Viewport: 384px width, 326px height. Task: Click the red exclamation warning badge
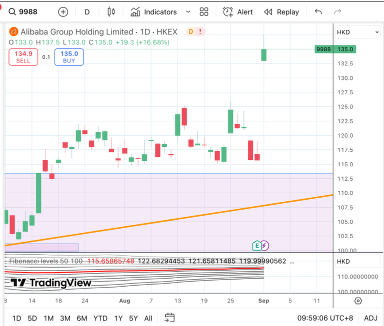point(200,31)
